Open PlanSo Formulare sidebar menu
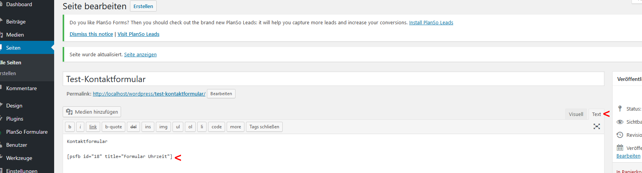Image resolution: width=642 pixels, height=173 pixels. click(x=27, y=132)
